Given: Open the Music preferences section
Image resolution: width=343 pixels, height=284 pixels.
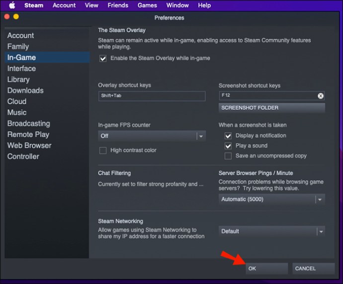Looking at the screenshot, I should (x=47, y=113).
